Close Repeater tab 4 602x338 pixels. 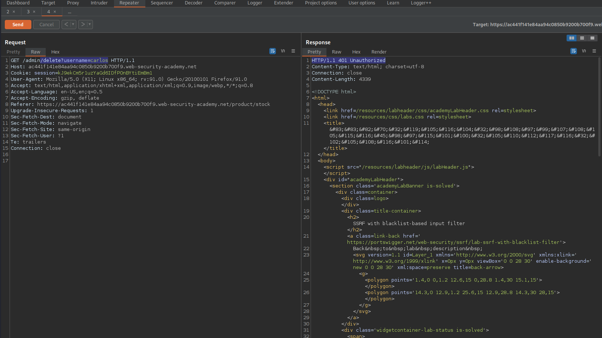55,12
